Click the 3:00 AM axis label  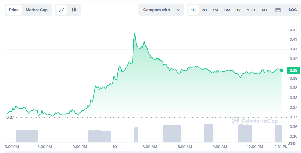[150, 147]
